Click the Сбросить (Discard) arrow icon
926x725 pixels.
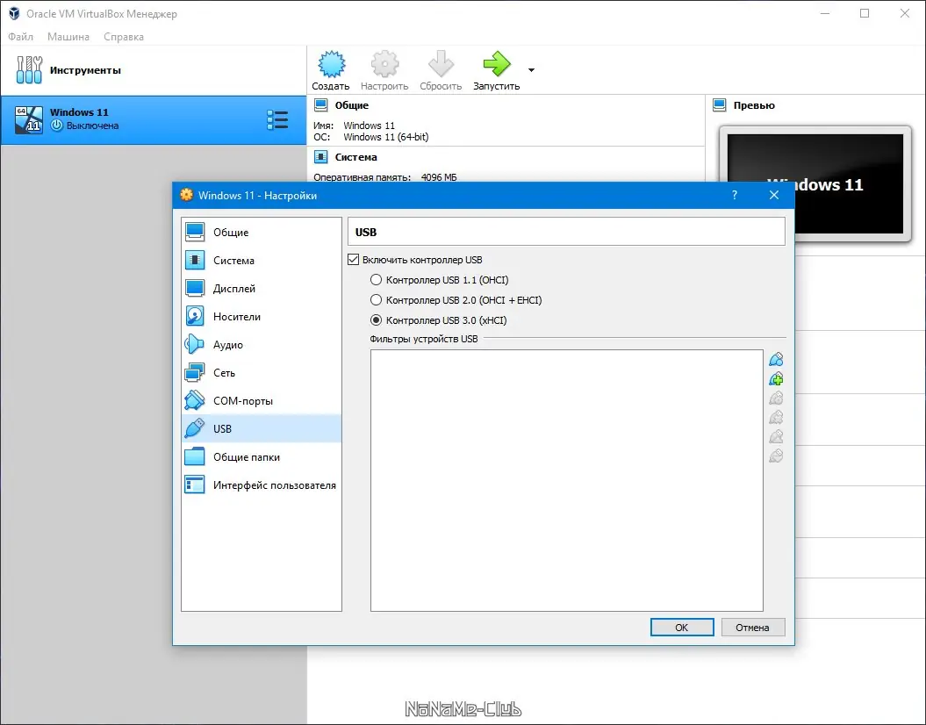tap(441, 64)
